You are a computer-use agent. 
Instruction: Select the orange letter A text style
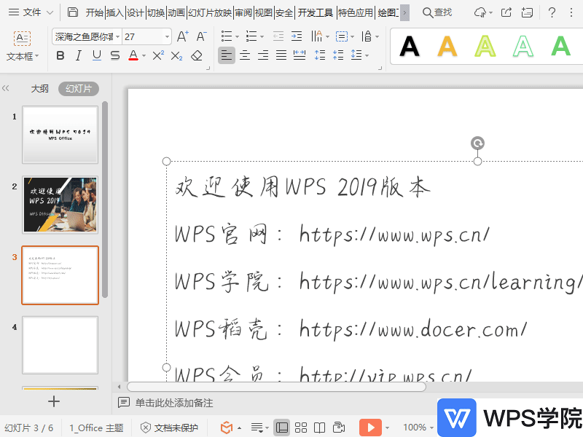click(x=447, y=46)
